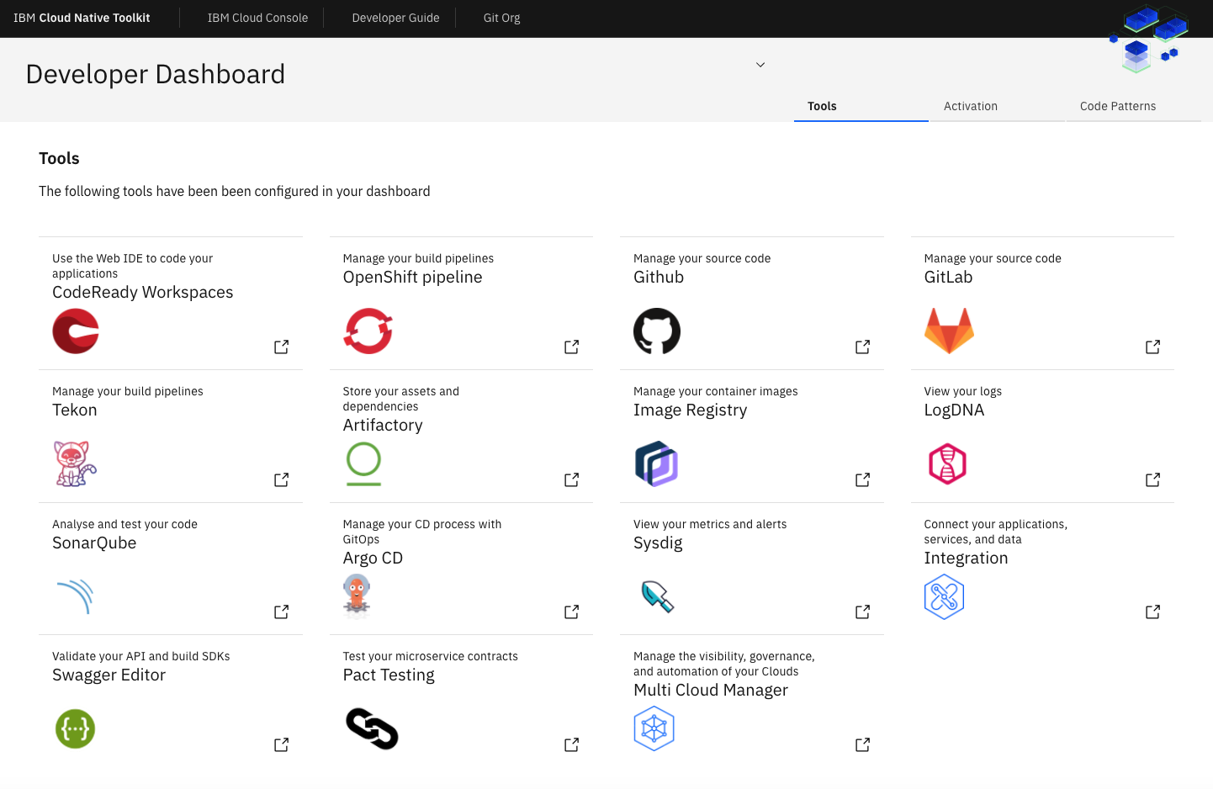Open the Argo CD card title

[373, 558]
